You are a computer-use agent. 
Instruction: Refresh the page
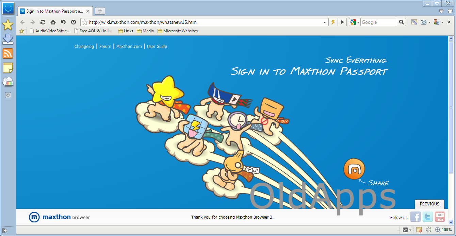(43, 22)
